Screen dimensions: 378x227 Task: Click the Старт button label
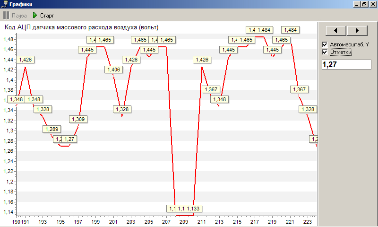pyautogui.click(x=47, y=16)
